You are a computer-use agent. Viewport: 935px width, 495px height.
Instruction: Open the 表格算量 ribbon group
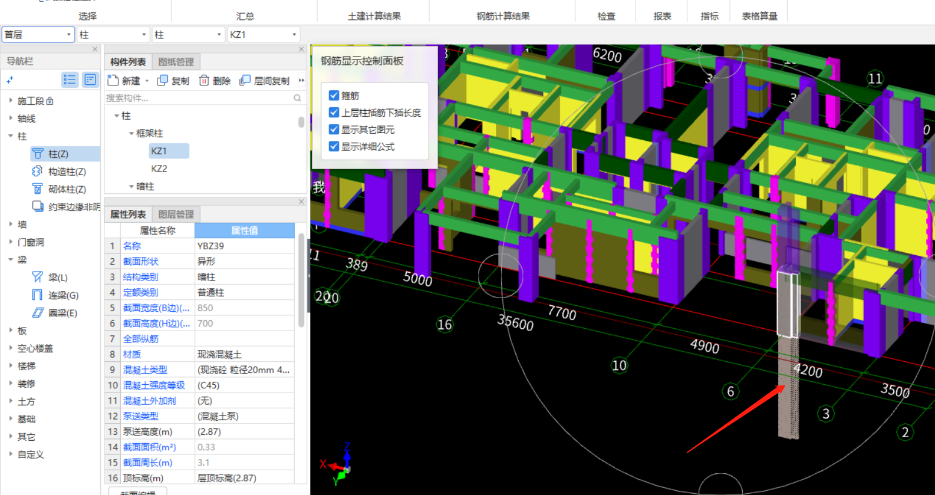759,16
